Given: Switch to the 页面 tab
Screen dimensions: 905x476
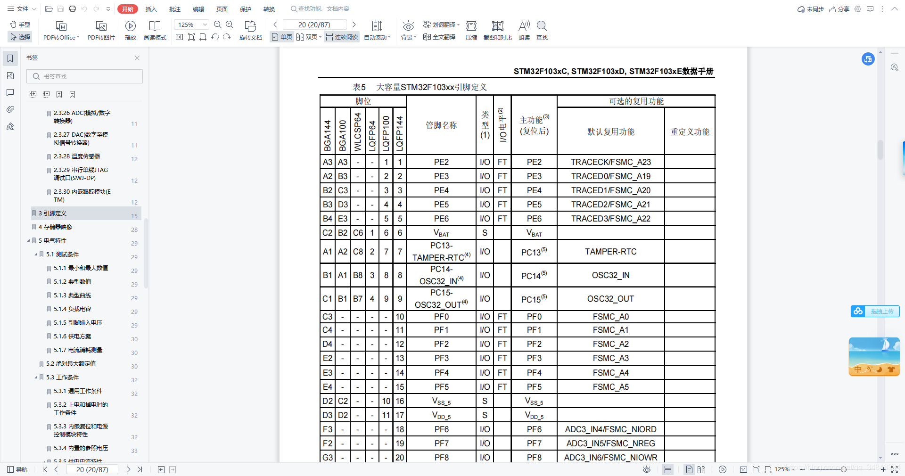Looking at the screenshot, I should (222, 9).
